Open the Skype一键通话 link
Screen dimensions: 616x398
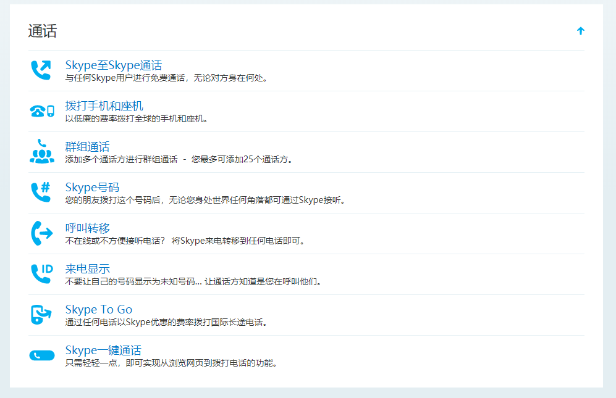pyautogui.click(x=103, y=350)
